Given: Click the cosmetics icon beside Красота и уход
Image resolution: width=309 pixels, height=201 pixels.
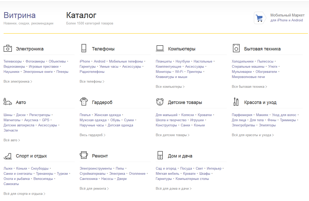Looking at the screenshot, I should pos(236,102).
